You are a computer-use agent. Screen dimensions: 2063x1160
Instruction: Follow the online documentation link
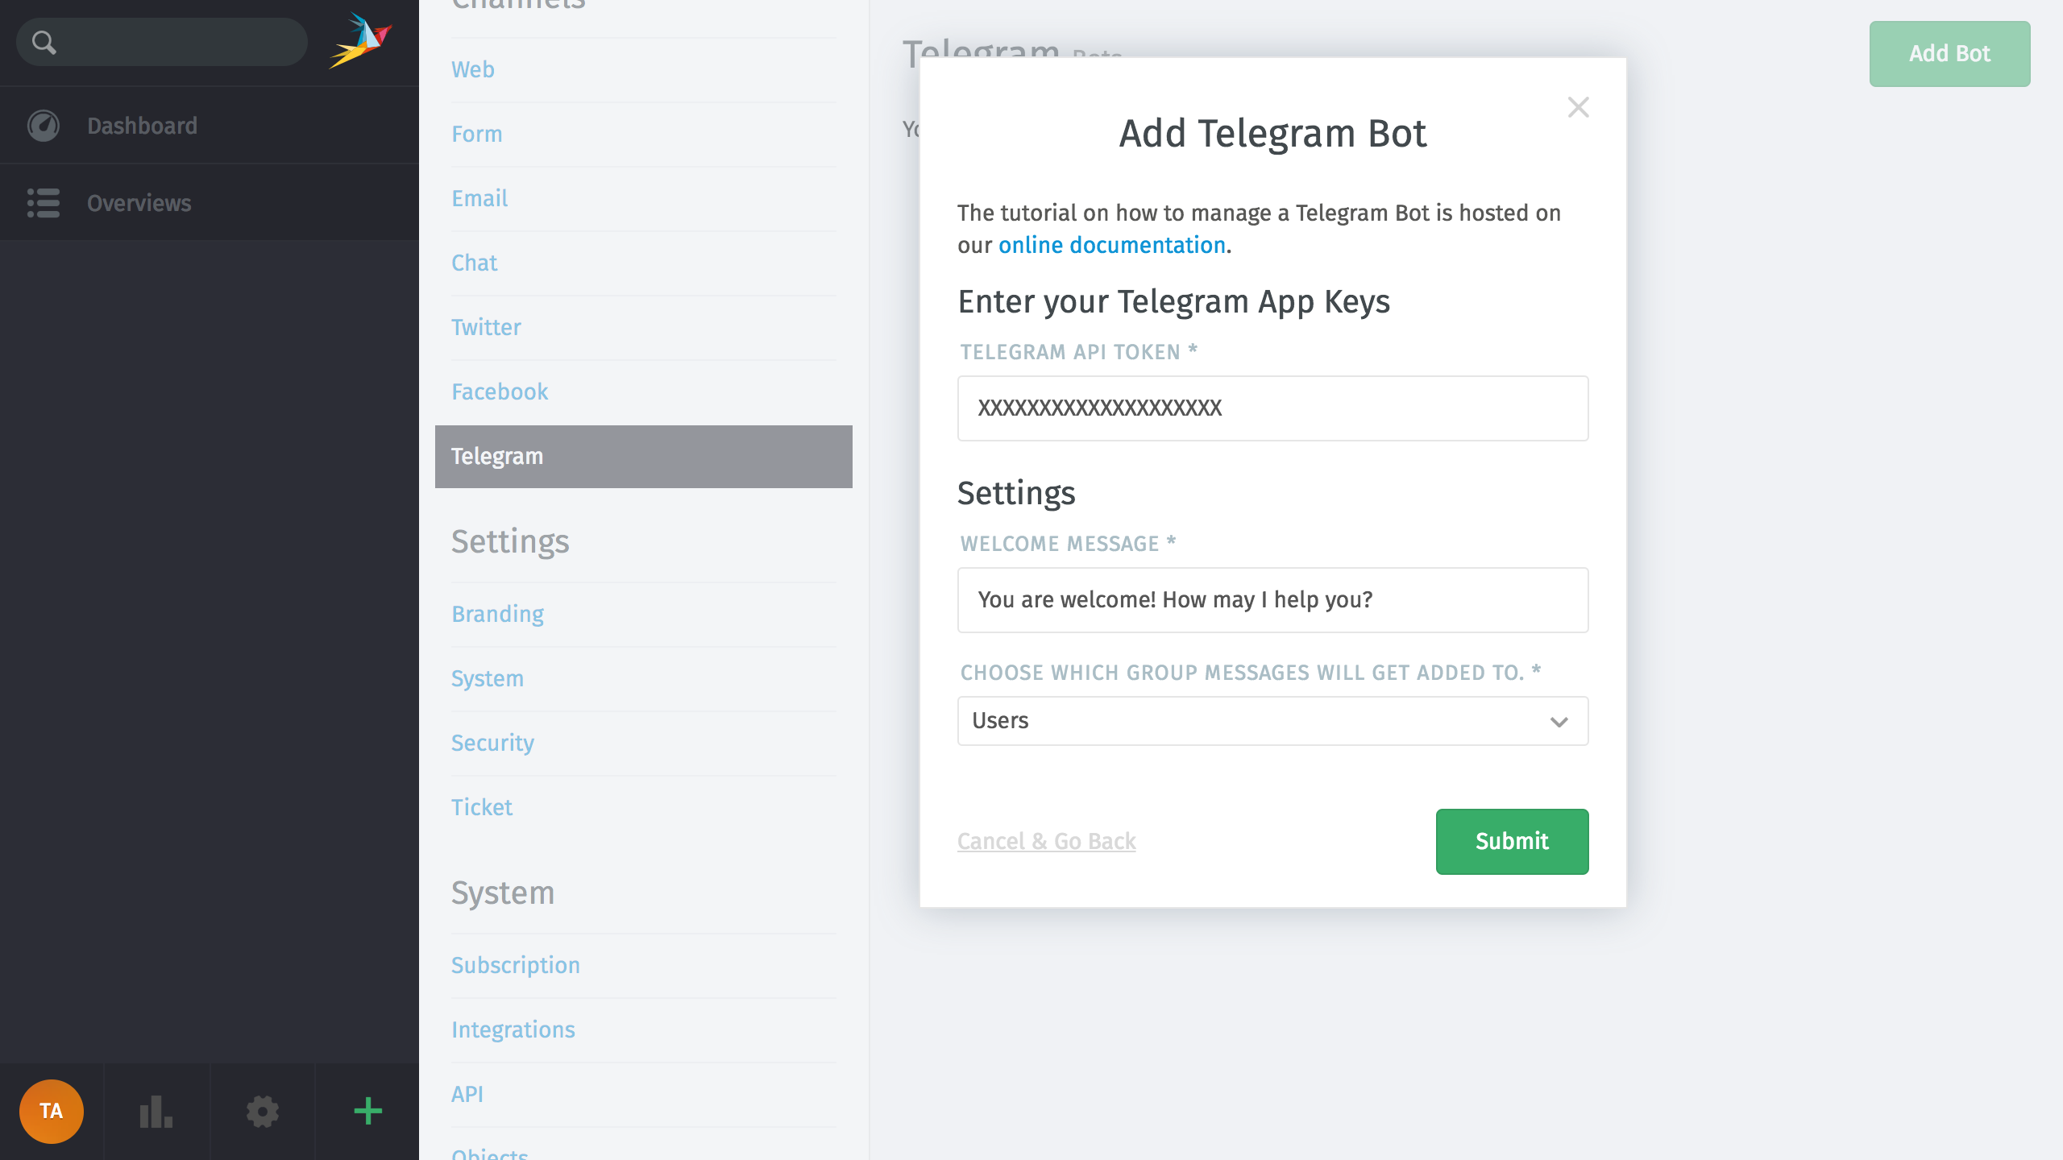click(1112, 245)
